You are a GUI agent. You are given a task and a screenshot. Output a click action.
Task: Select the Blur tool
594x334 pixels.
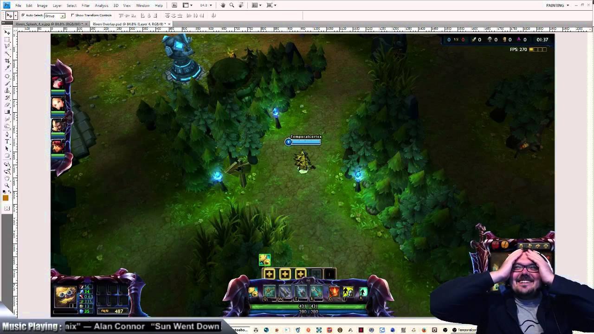(x=7, y=119)
